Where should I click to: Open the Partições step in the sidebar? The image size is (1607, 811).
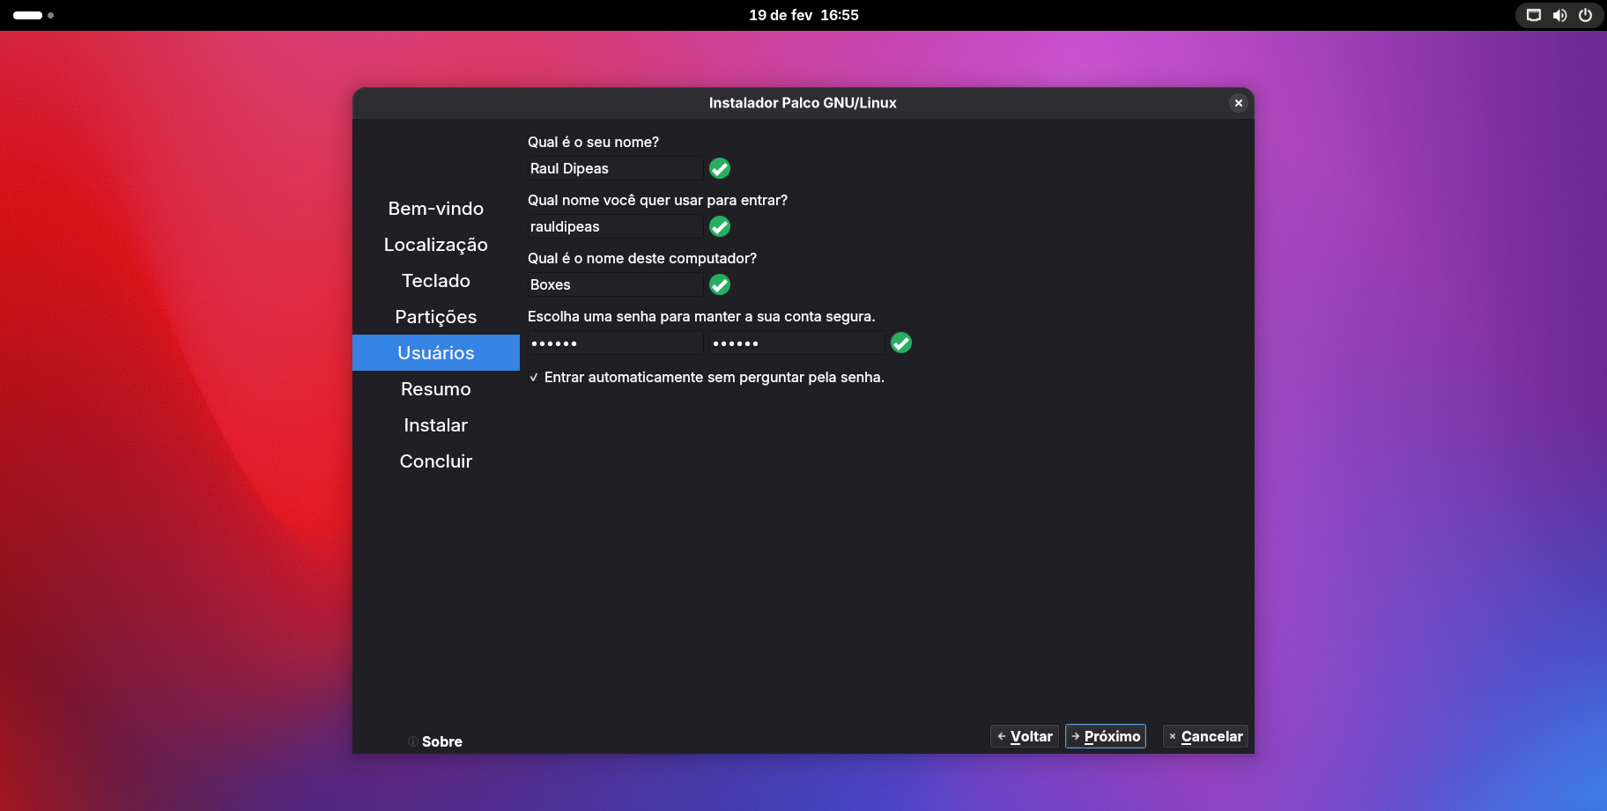coord(435,317)
